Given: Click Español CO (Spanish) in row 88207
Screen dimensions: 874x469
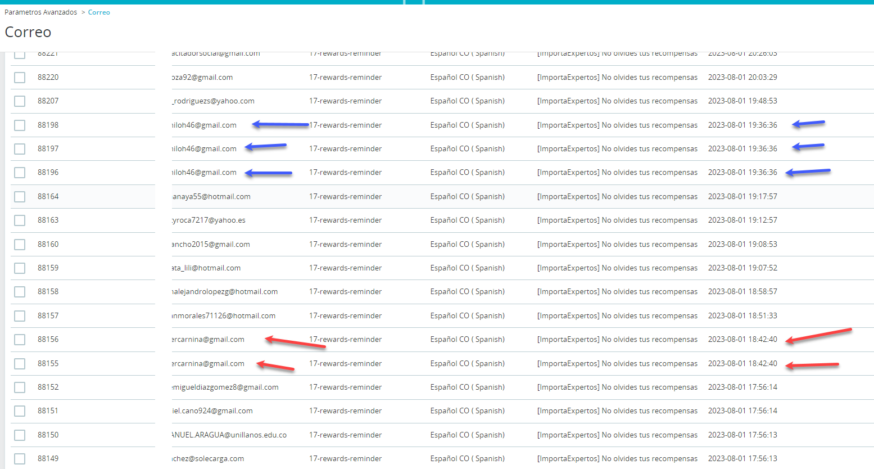Looking at the screenshot, I should click(x=468, y=101).
